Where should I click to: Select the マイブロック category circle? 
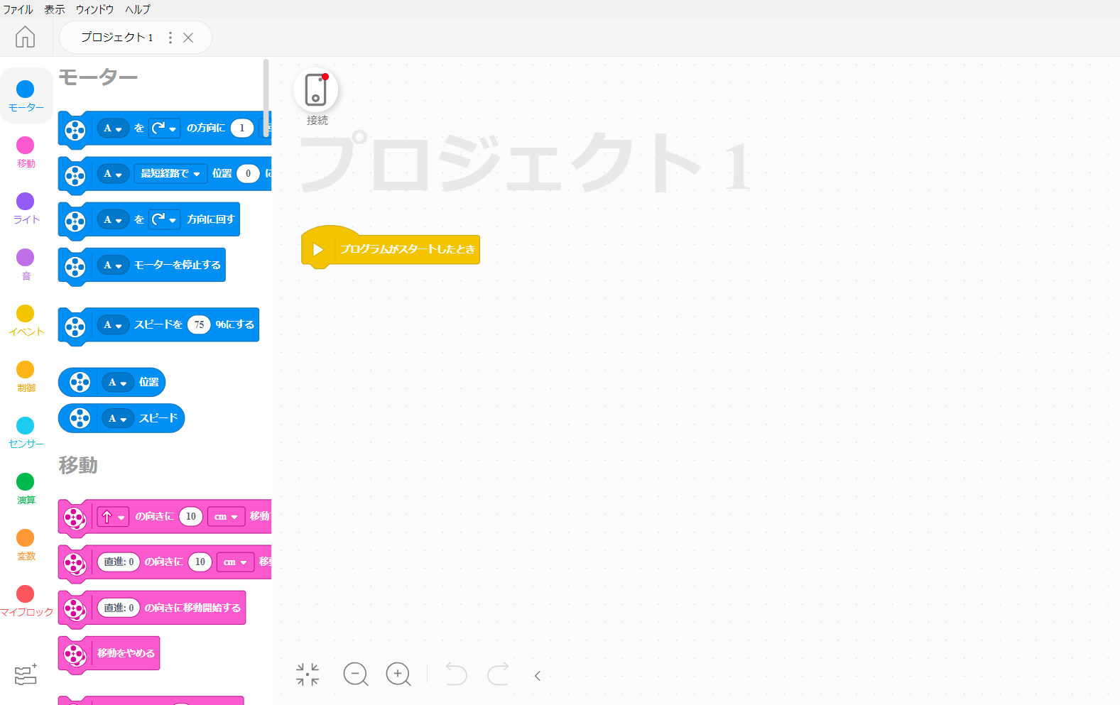(x=26, y=594)
